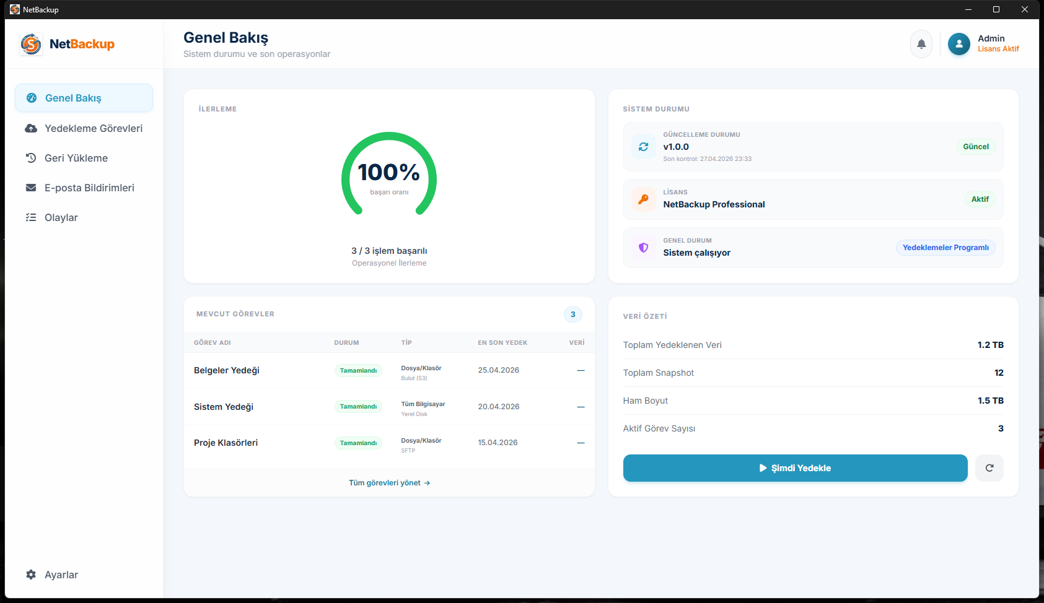
Task: Select Olaylar from the sidebar
Action: (61, 217)
